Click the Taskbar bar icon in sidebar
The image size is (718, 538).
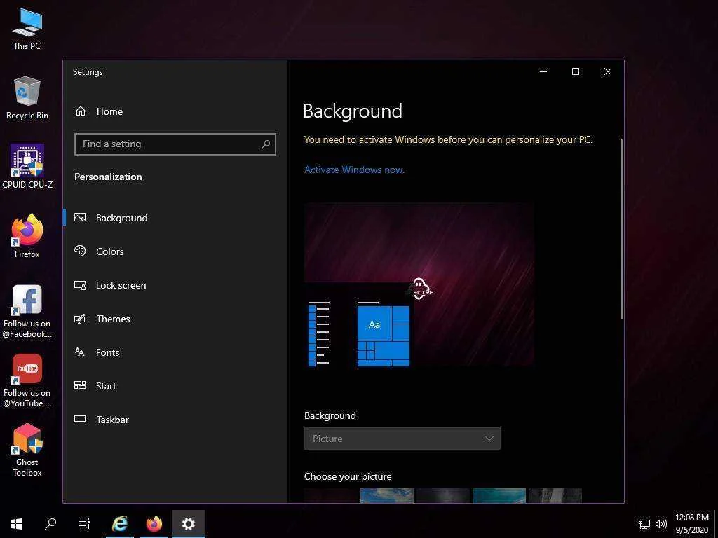tap(80, 419)
